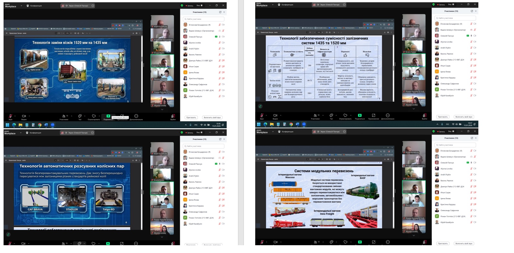Toggle Видео camera in top-right Zoom window
The image size is (514, 253).
tap(275, 115)
